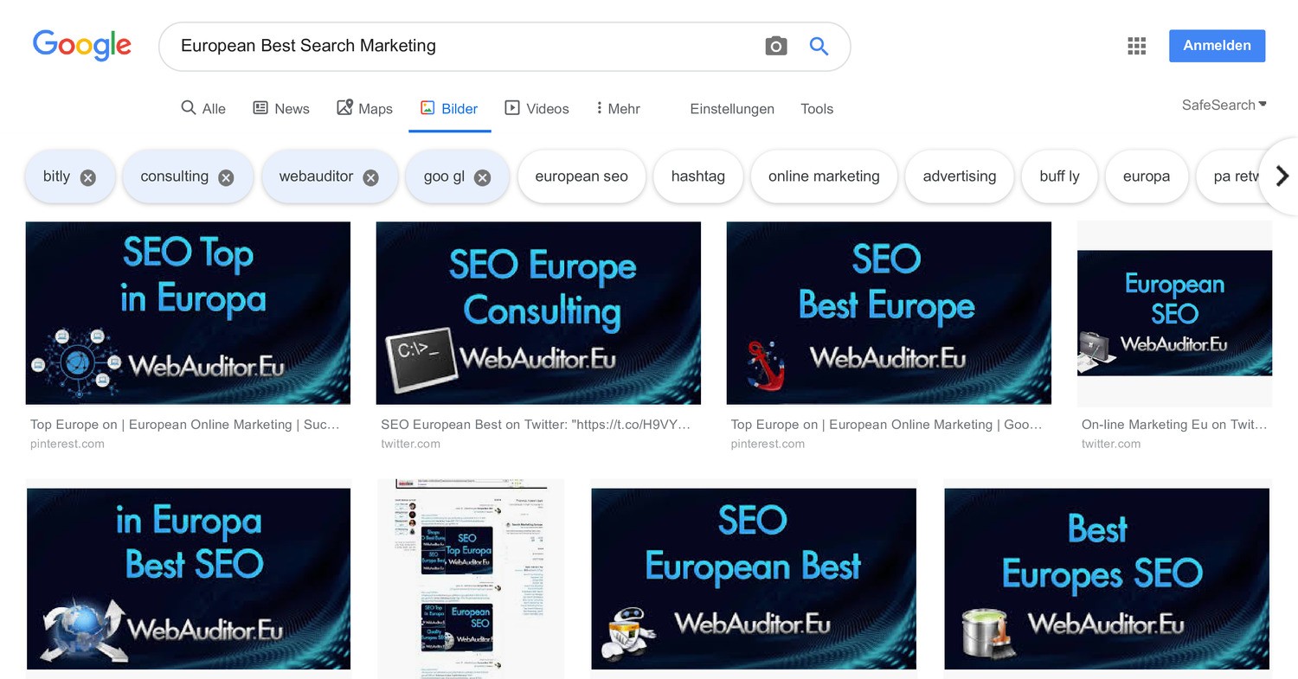Open the "SEO Best Europe" image thumbnail
This screenshot has width=1298, height=679.
889,313
